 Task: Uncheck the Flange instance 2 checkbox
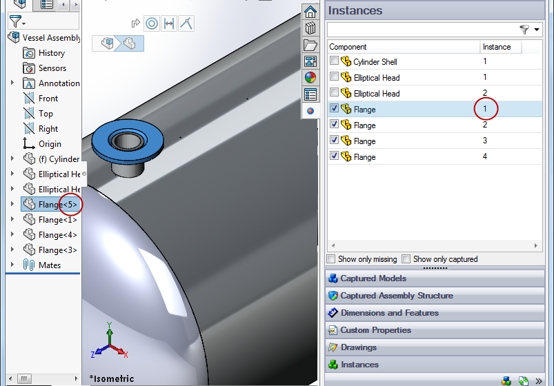(335, 125)
